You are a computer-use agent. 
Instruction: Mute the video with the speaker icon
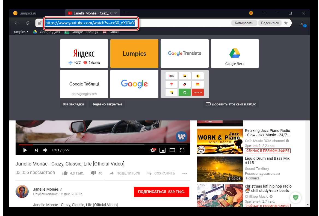(45, 150)
